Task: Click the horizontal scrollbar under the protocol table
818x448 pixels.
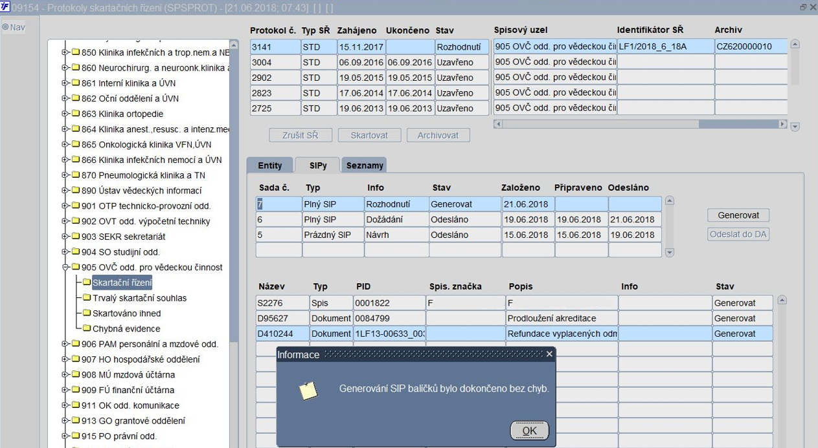Action: coord(641,124)
